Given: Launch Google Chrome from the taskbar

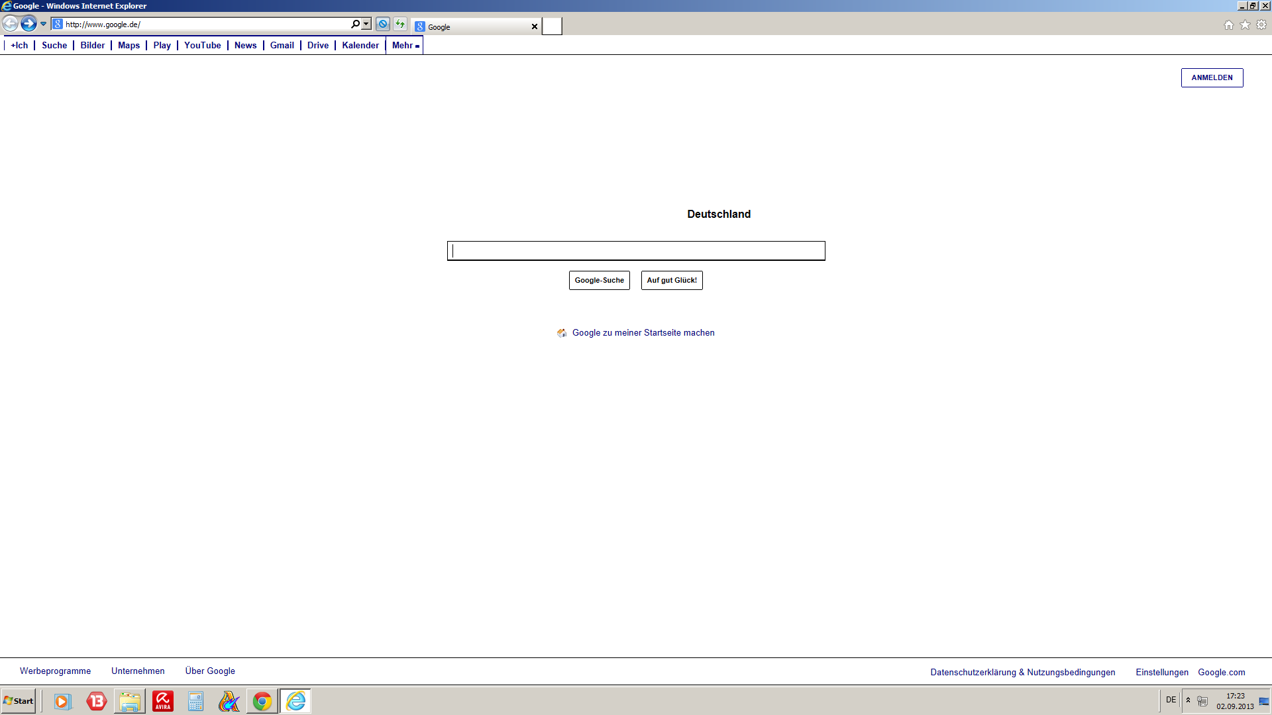Looking at the screenshot, I should (262, 701).
